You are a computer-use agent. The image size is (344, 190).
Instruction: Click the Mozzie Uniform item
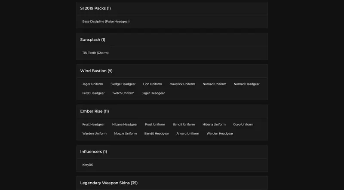[125, 134]
